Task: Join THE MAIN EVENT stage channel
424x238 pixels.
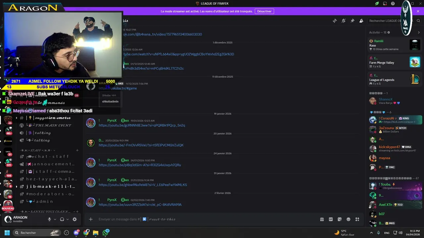Action: (49, 125)
